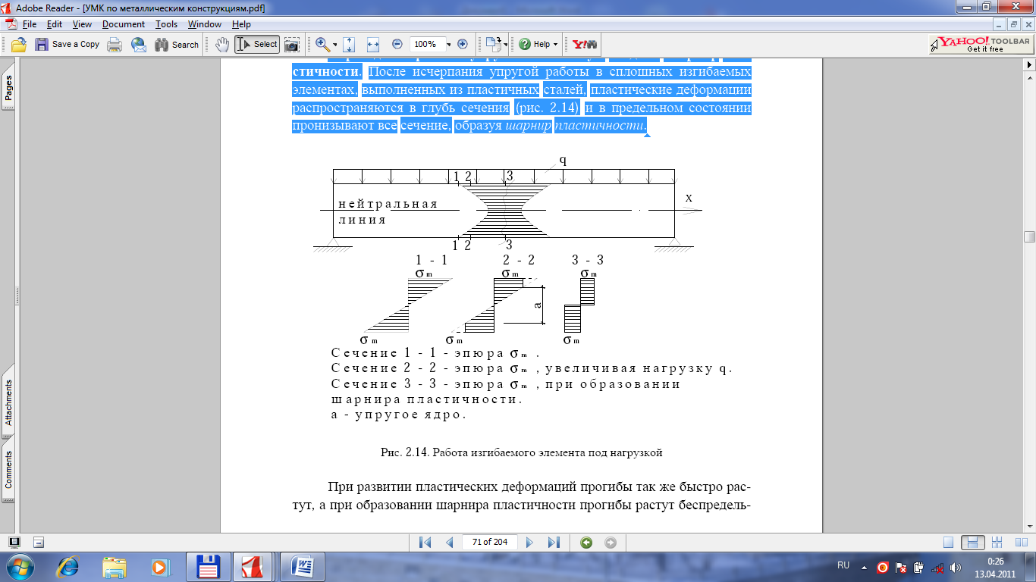1036x582 pixels.
Task: Open the Help toolbar dropdown
Action: [x=538, y=45]
